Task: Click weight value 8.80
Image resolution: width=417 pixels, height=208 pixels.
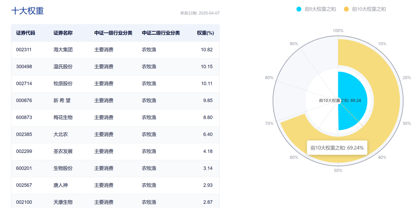Action: click(208, 117)
